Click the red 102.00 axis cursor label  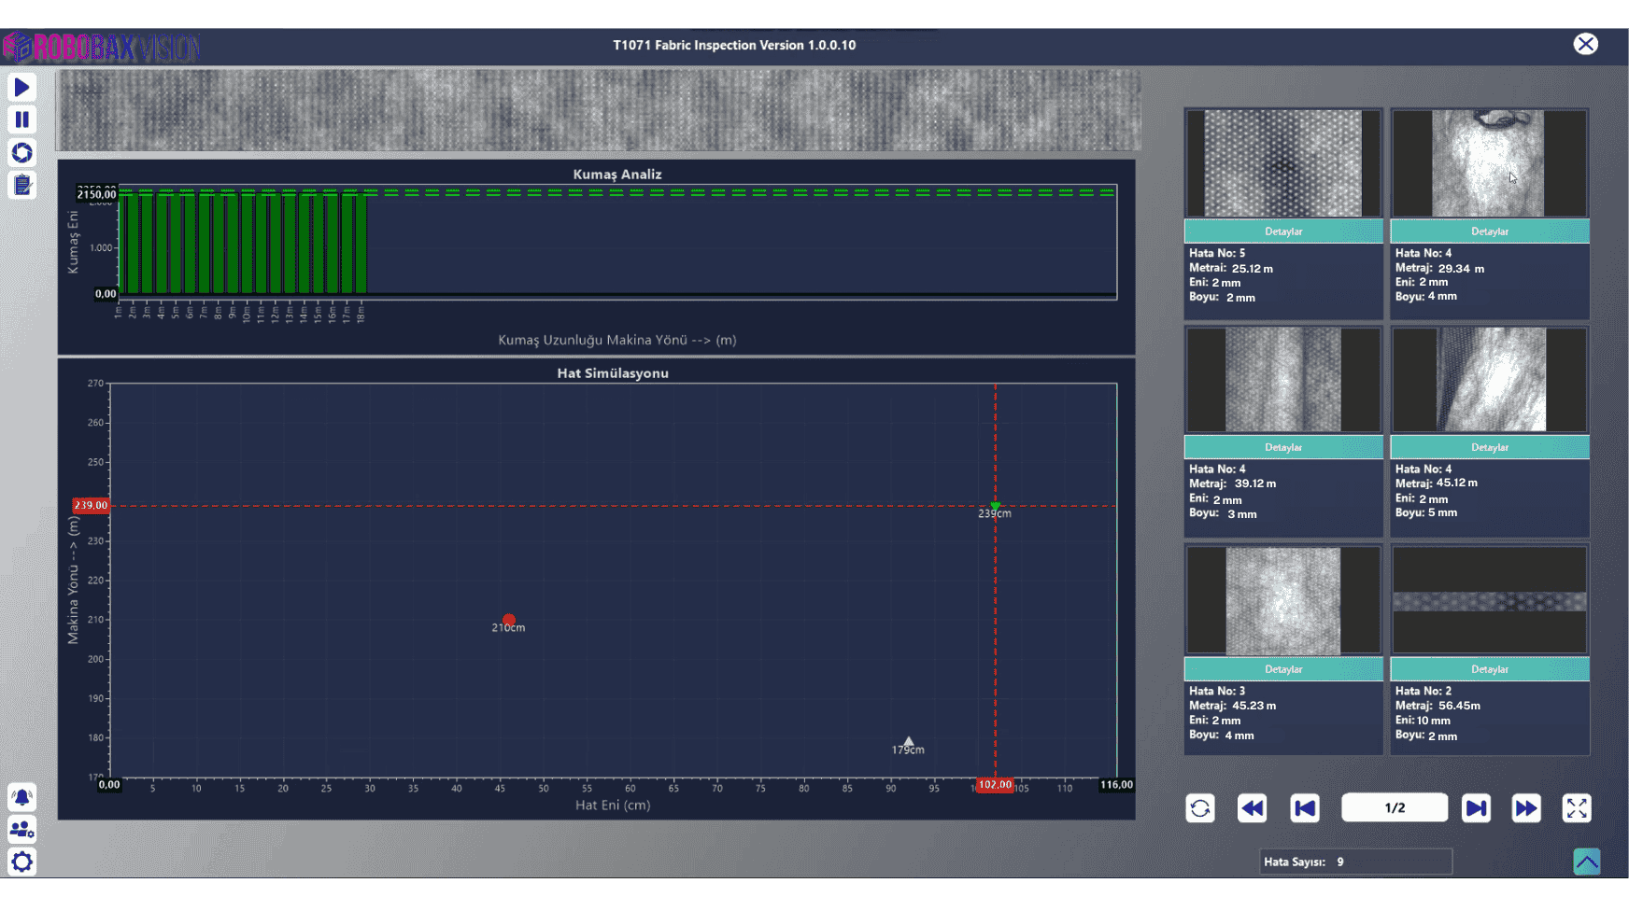[995, 784]
